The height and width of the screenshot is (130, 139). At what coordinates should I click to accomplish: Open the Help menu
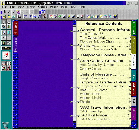pyautogui.click(x=82, y=7)
